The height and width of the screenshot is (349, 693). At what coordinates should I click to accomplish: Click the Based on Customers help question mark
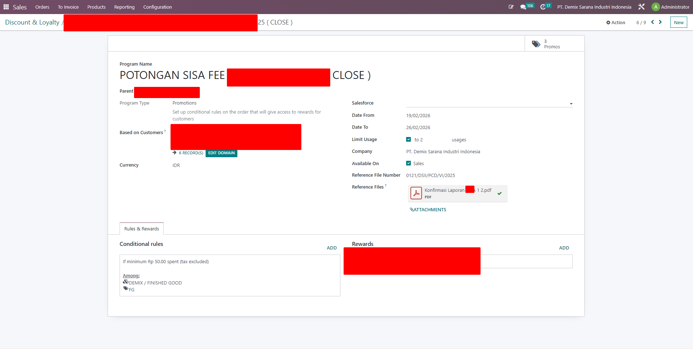click(165, 131)
